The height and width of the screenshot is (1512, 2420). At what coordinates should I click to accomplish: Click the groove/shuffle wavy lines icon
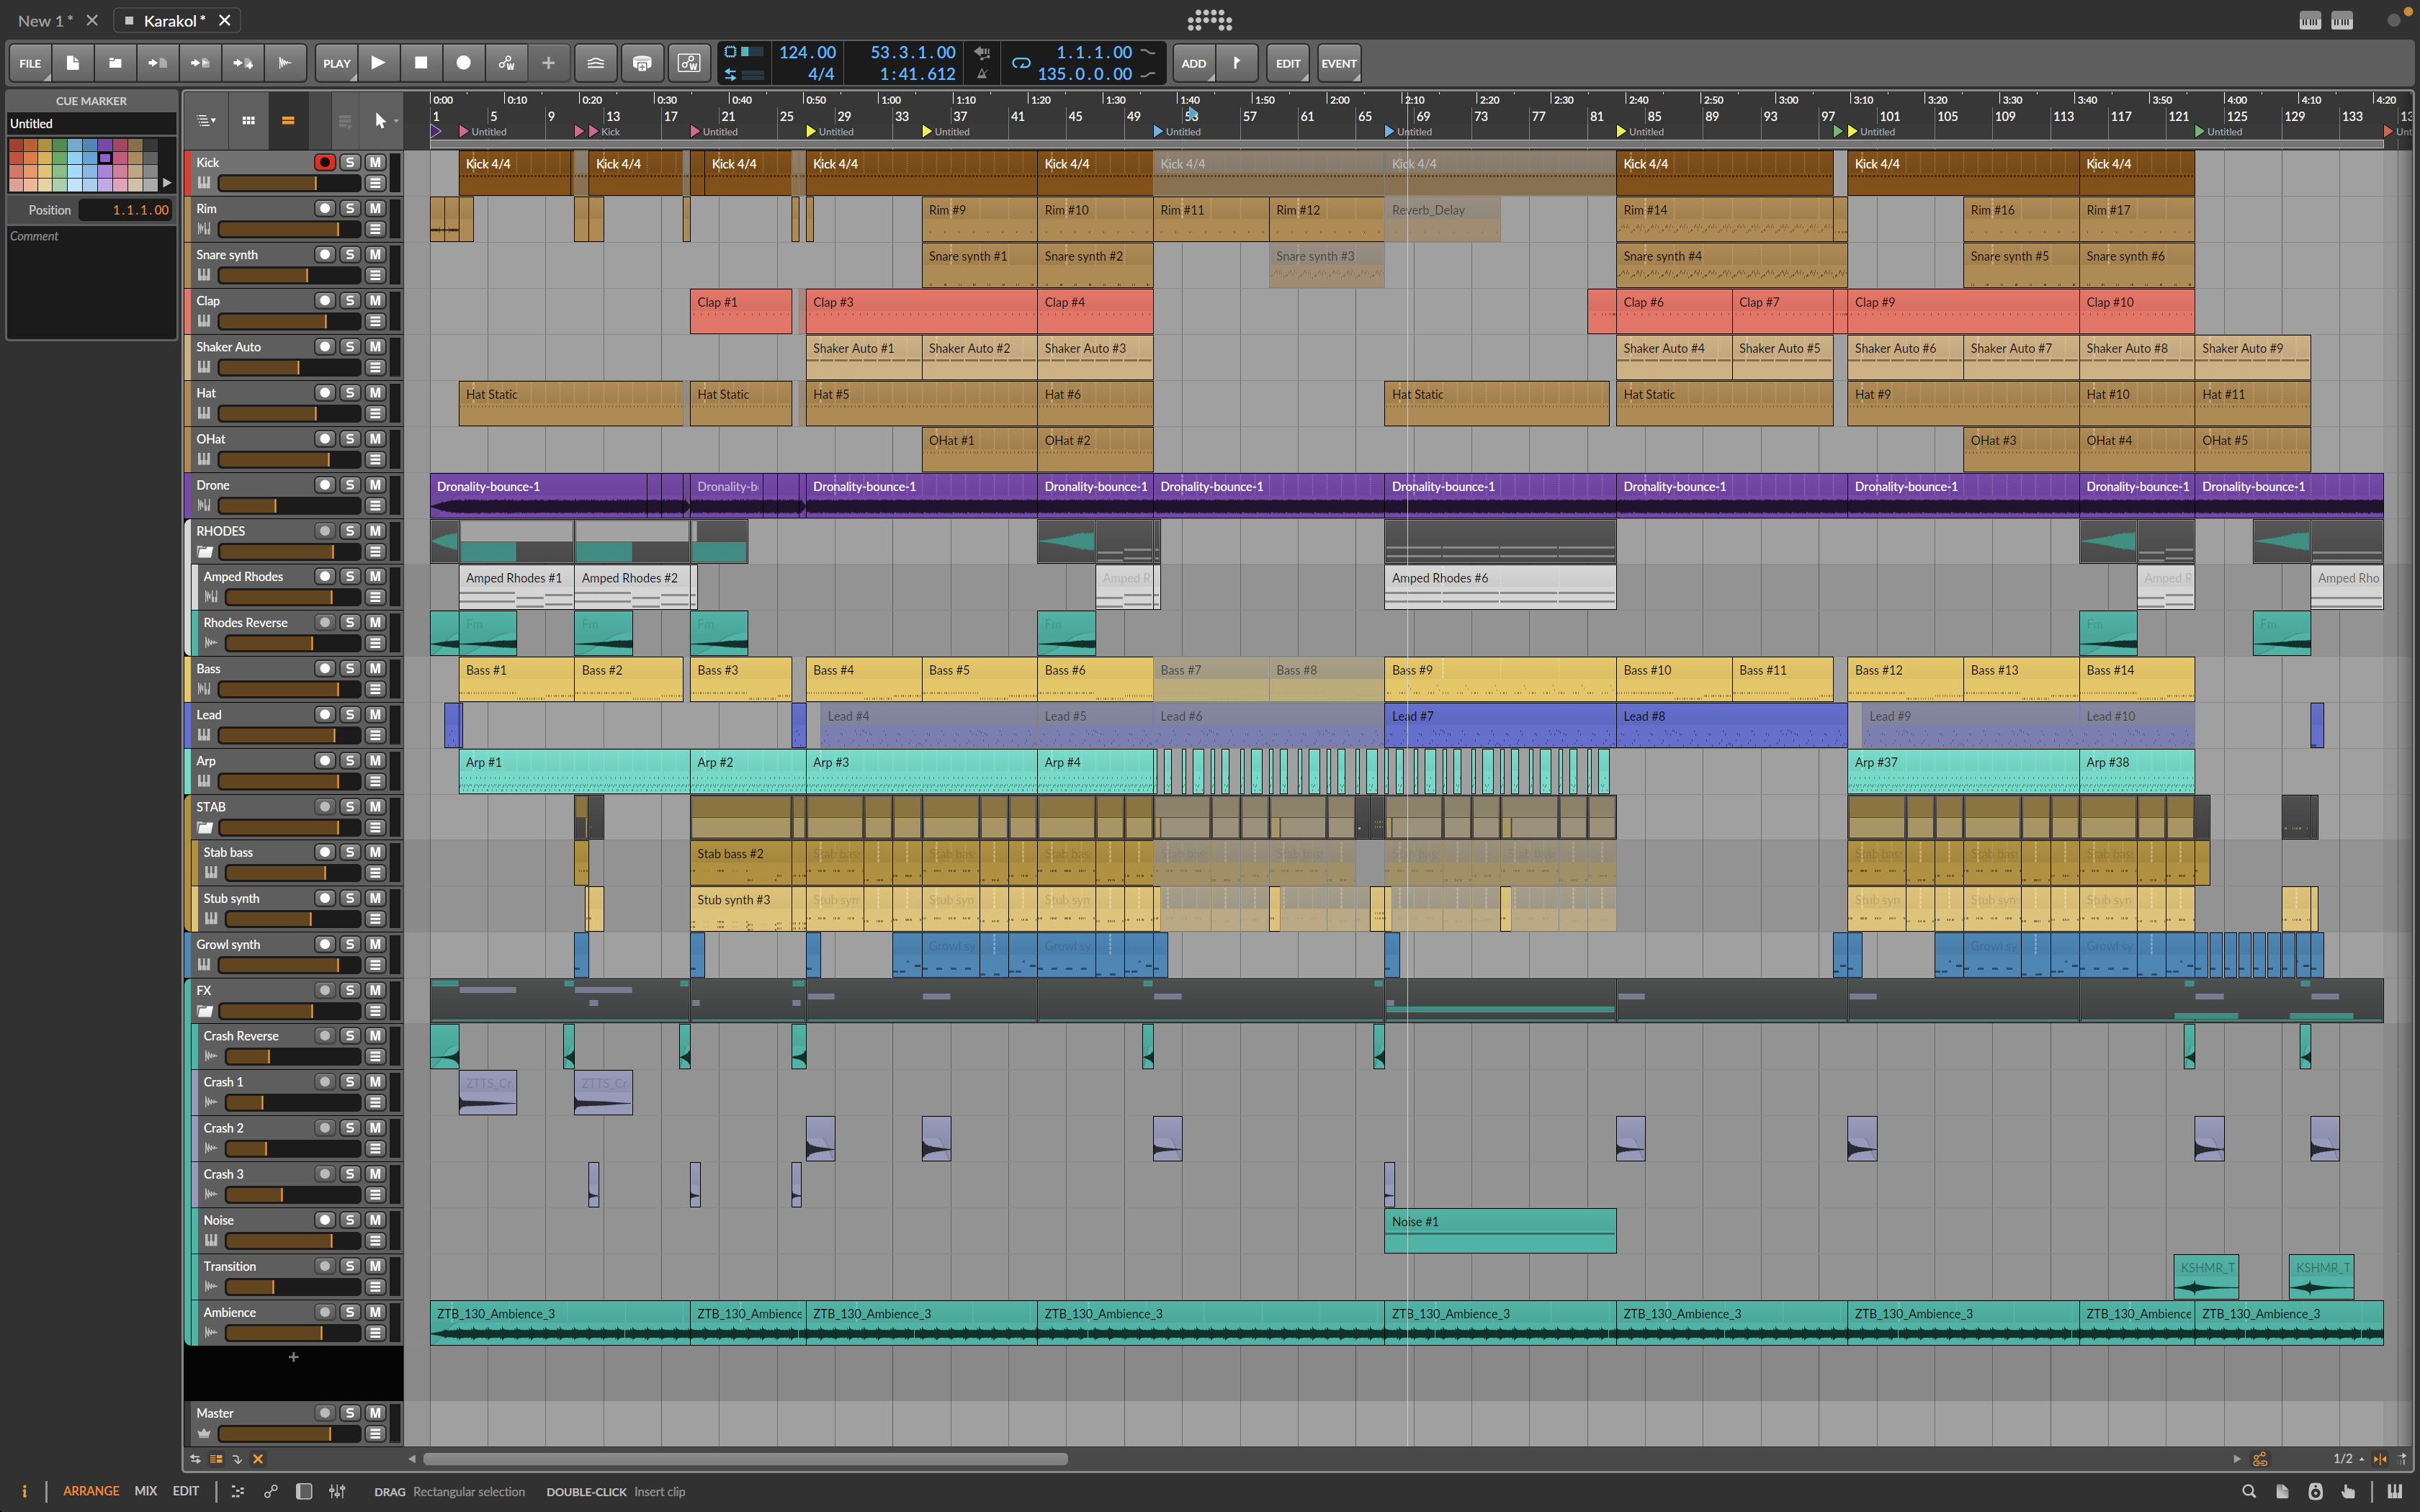(595, 63)
